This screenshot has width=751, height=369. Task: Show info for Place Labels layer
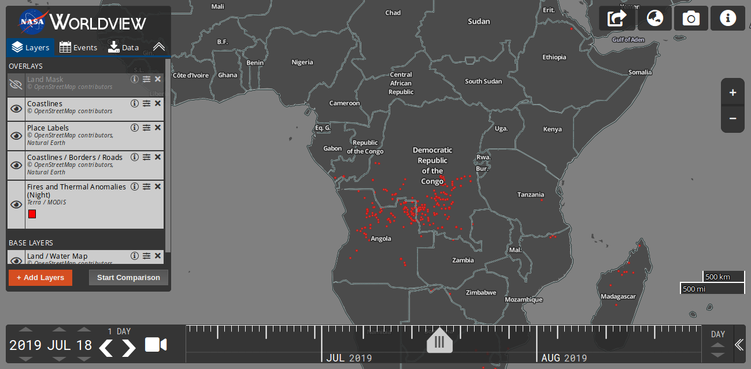click(135, 128)
